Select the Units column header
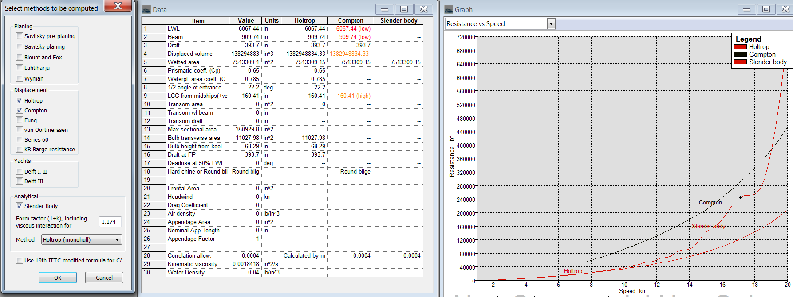This screenshot has height=297, width=793. [x=272, y=21]
